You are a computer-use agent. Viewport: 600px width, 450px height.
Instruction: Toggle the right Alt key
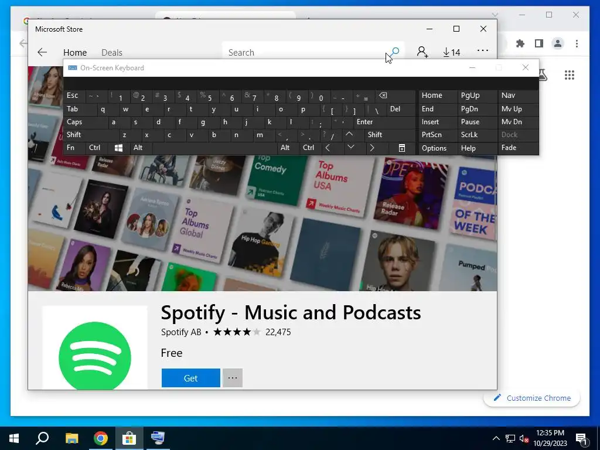coord(287,148)
